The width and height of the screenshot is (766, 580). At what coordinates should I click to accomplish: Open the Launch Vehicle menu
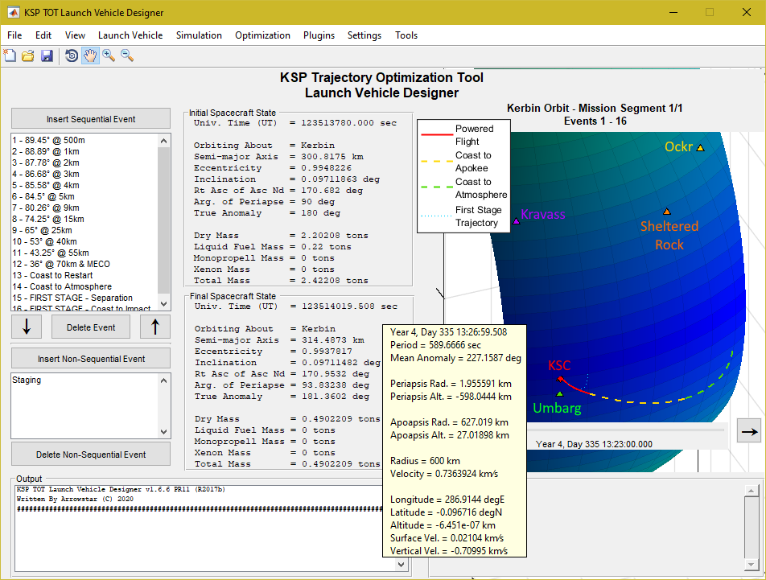tap(130, 35)
